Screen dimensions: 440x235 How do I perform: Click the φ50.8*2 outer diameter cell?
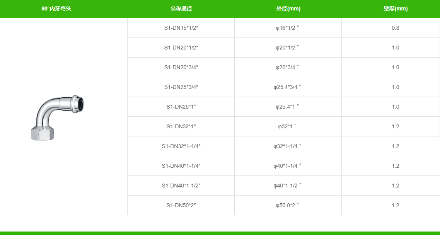(287, 205)
